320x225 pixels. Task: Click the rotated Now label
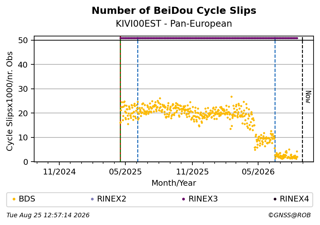(x=308, y=97)
